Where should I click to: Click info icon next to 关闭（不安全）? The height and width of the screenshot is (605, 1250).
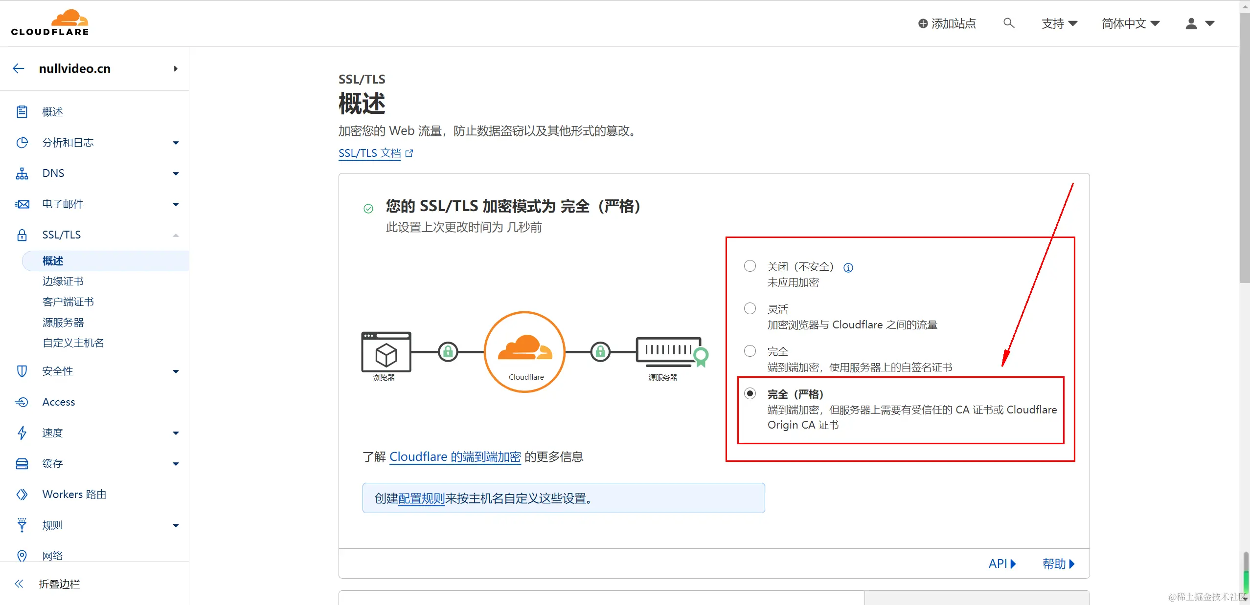tap(848, 267)
